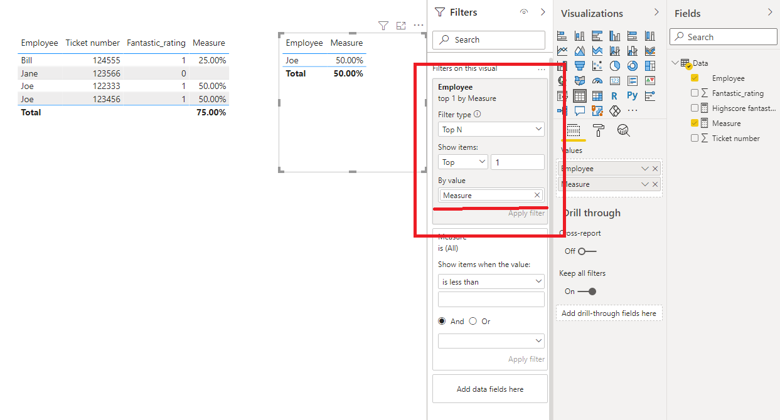Screen dimensions: 780x420
Task: Click Add drill-through fields here
Action: [x=609, y=313]
